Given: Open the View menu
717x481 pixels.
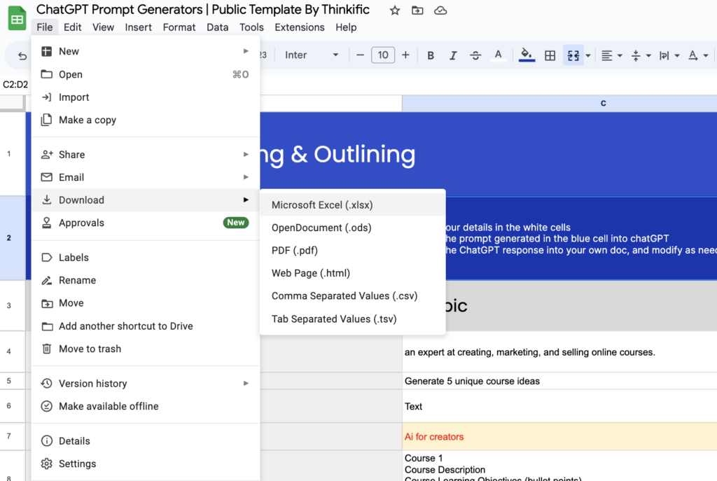Looking at the screenshot, I should [104, 27].
